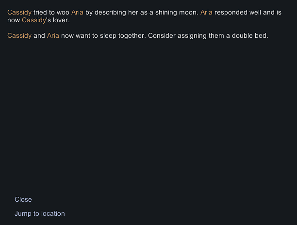Click Aria before "now want to sleep"
This screenshot has width=297, height=225.
tap(53, 35)
